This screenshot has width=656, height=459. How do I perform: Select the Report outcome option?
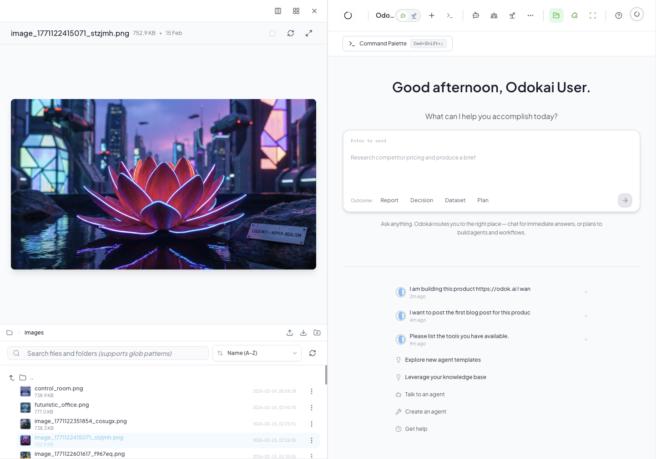(x=389, y=200)
